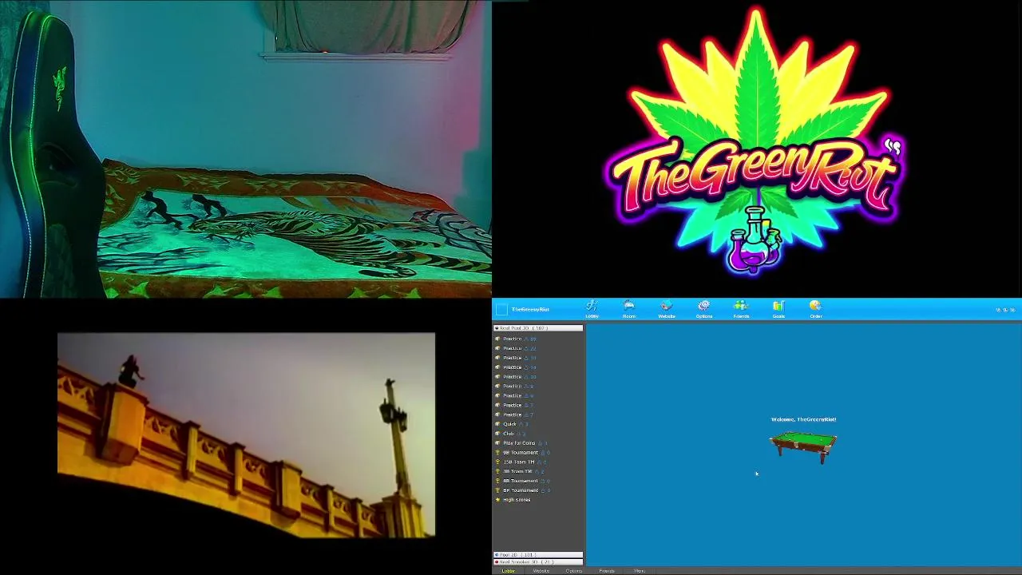Join the Practice room with 14 players
Screen dimensions: 1022x575
pyautogui.click(x=517, y=367)
